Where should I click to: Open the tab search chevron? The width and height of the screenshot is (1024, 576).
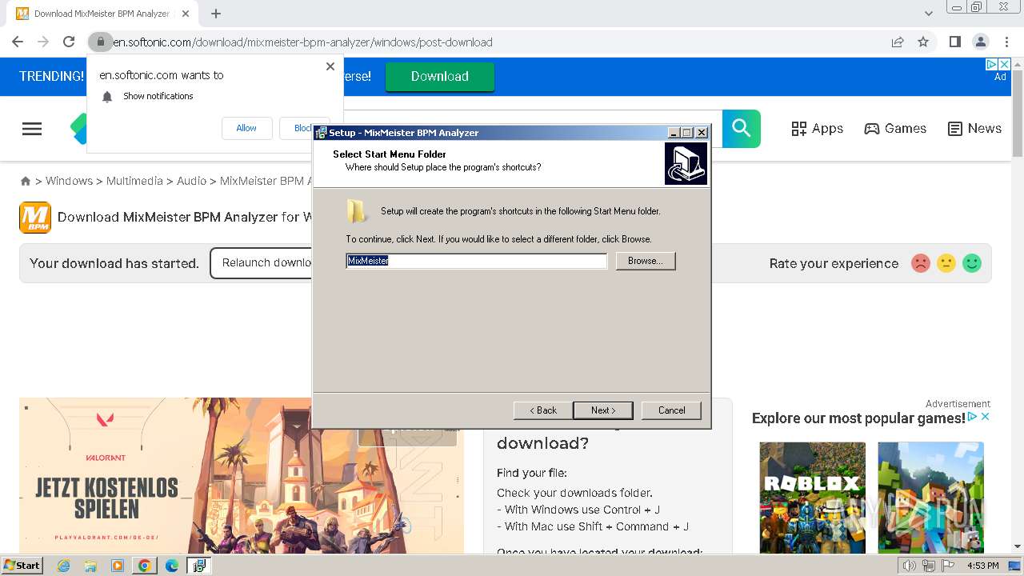coord(929,14)
